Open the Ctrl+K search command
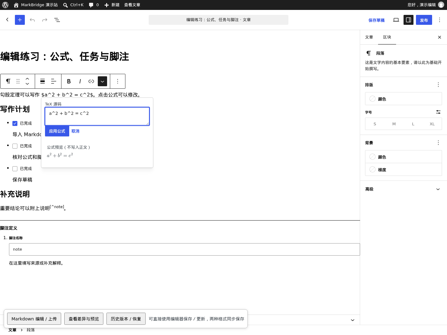This screenshot has height=335, width=447. pos(73,5)
